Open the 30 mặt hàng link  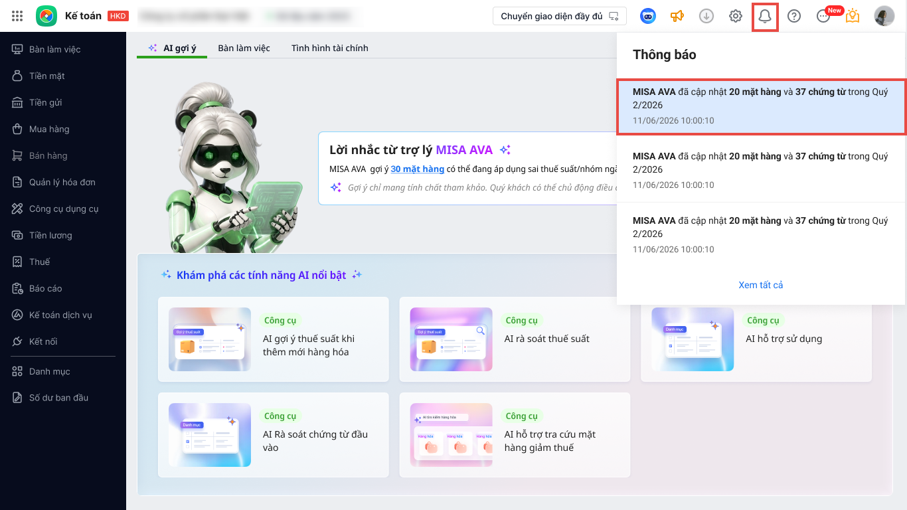tap(418, 169)
